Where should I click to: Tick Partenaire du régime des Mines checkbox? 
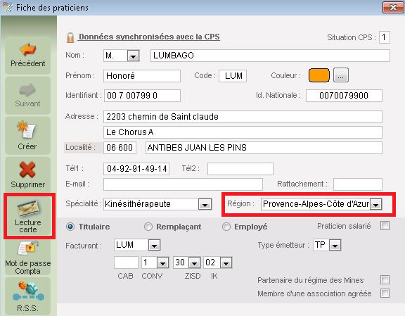tap(385, 280)
